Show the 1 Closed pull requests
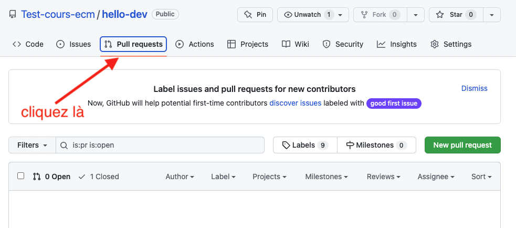Screen dimensions: 516x228 [x=99, y=177]
